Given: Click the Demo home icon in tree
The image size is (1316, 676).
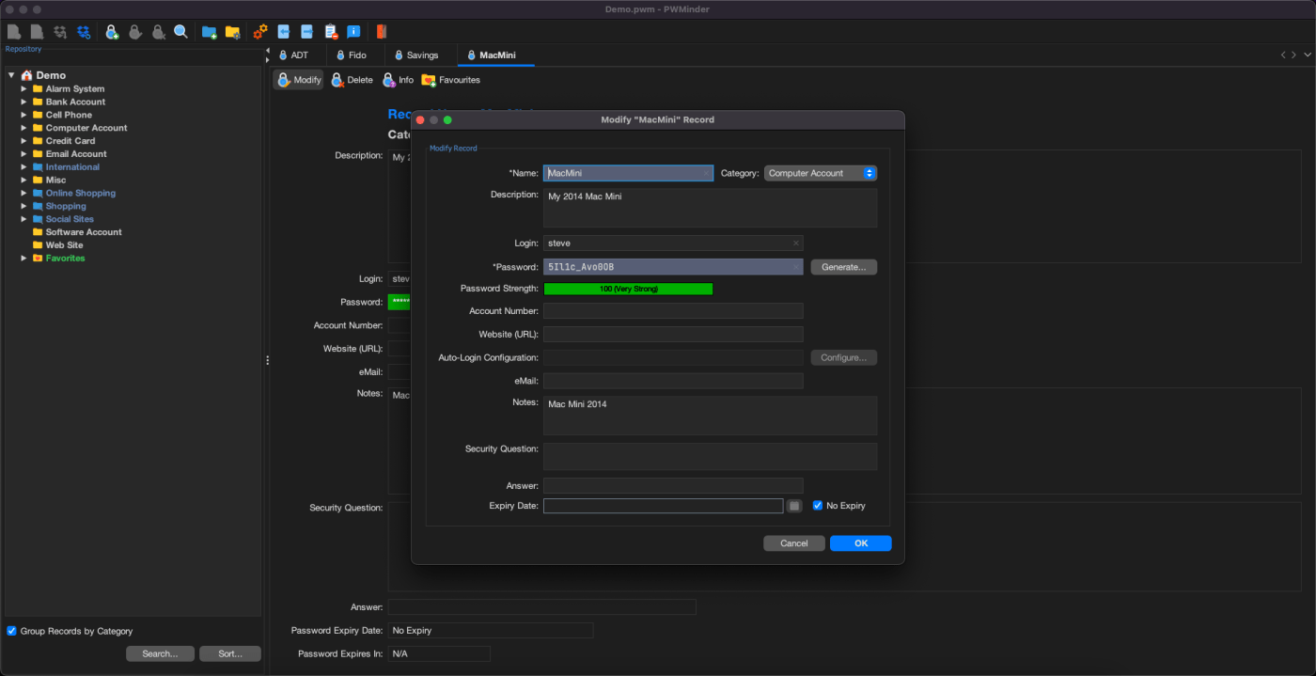Looking at the screenshot, I should click(x=26, y=75).
